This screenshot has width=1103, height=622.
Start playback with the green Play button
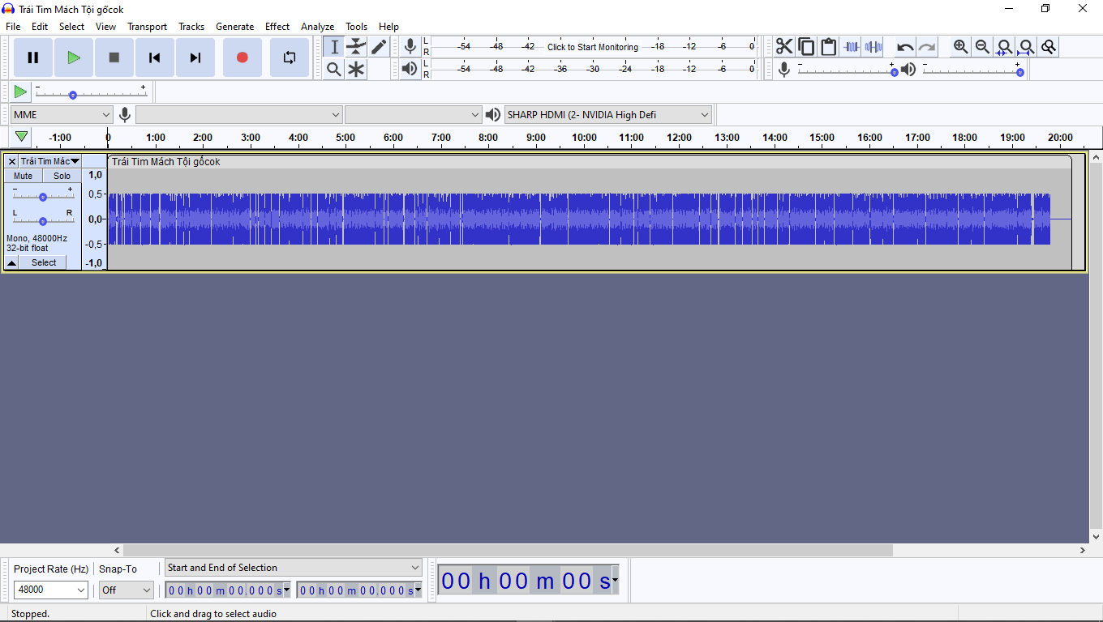coord(74,58)
